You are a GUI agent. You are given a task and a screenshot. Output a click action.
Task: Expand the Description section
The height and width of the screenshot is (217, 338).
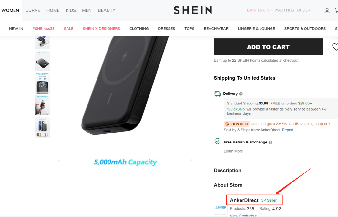(227, 170)
